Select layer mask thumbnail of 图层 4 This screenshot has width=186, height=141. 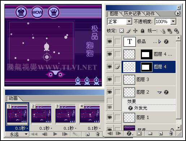(x=146, y=67)
